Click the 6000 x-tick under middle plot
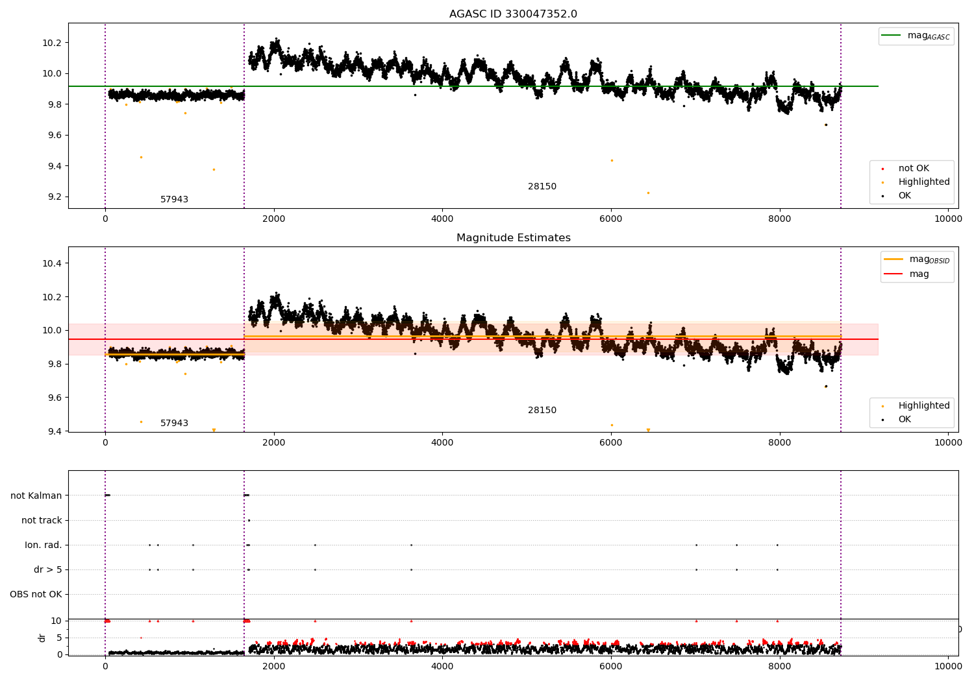This screenshot has height=681, width=974. click(x=611, y=442)
